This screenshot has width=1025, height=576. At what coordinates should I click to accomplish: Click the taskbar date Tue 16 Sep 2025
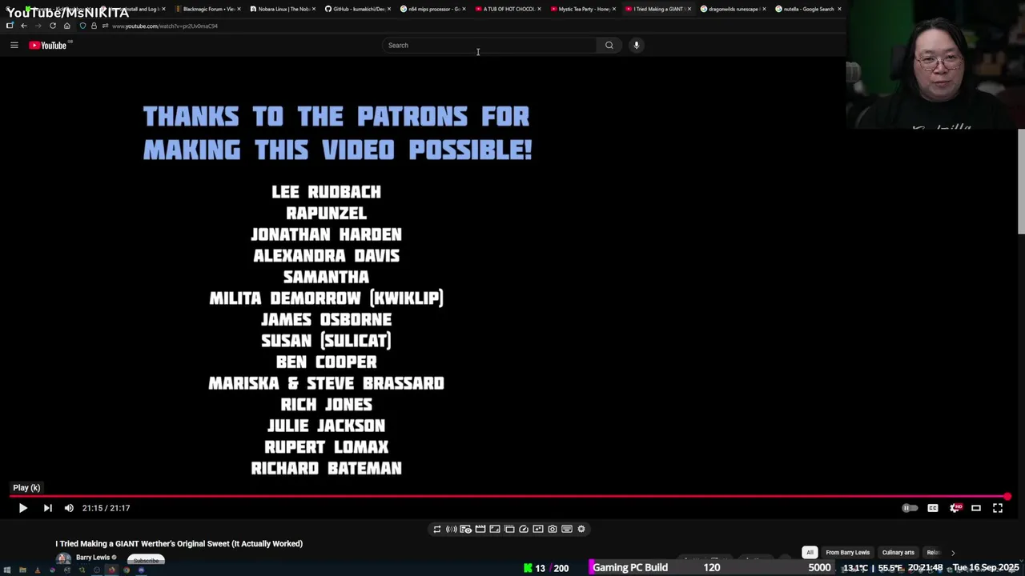[x=986, y=568]
